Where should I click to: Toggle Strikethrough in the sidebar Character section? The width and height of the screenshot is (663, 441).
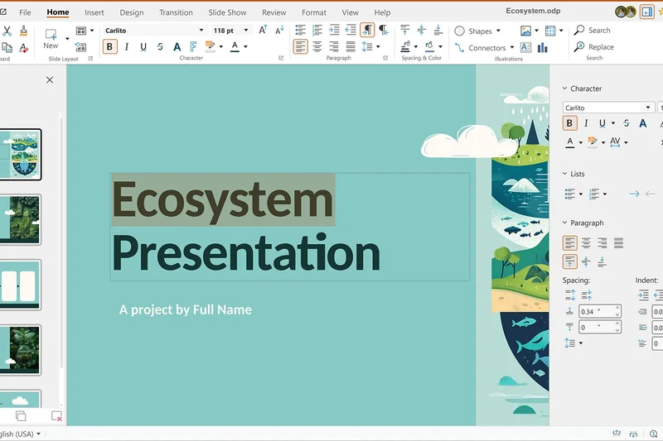click(x=626, y=123)
